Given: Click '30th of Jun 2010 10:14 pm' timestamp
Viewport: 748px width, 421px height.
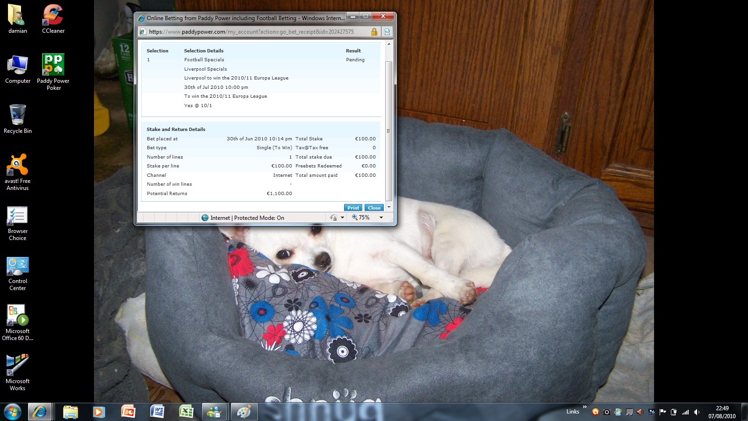Looking at the screenshot, I should click(x=259, y=139).
